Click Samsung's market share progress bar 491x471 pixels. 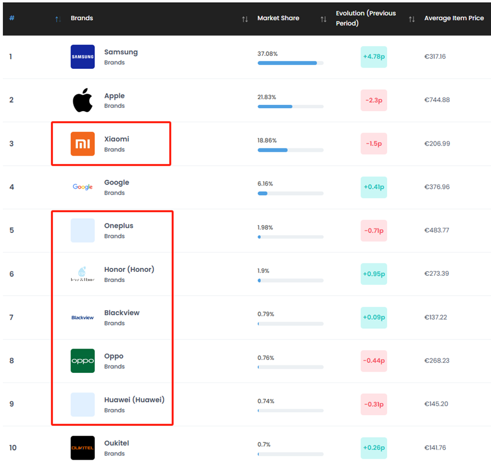pyautogui.click(x=290, y=63)
